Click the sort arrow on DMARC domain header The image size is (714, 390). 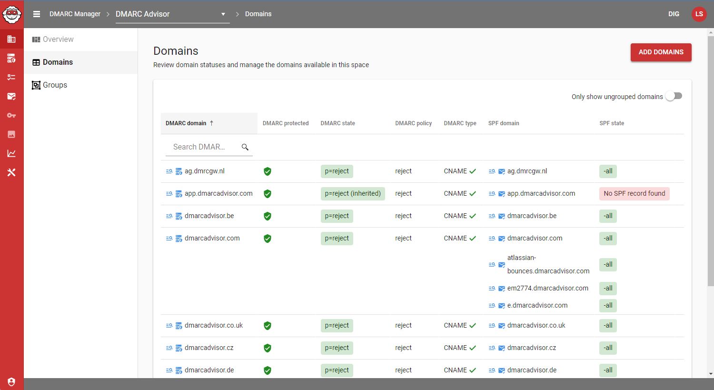pyautogui.click(x=212, y=123)
